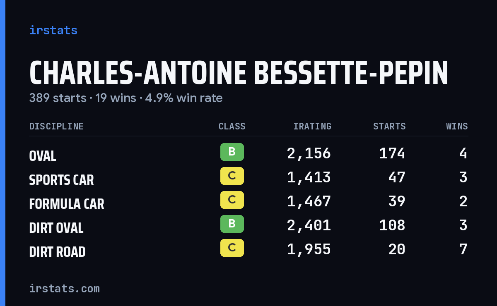Select the CLASS column header
Viewport: 497px width, 306px height.
pyautogui.click(x=232, y=126)
